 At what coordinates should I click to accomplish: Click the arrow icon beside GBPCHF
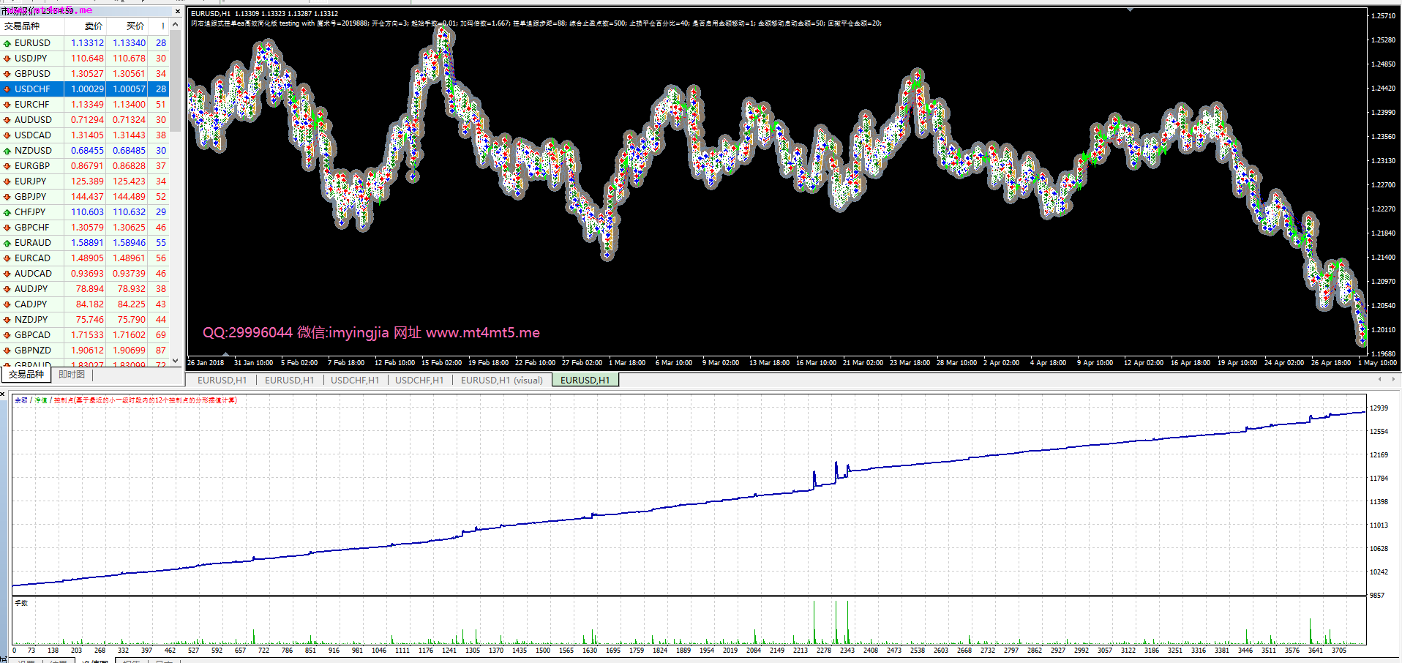pos(7,228)
